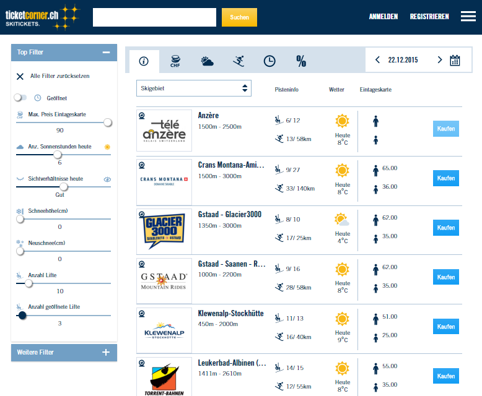Image resolution: width=482 pixels, height=396 pixels.
Task: Click the Neuschnee slider handle
Action: [x=20, y=251]
